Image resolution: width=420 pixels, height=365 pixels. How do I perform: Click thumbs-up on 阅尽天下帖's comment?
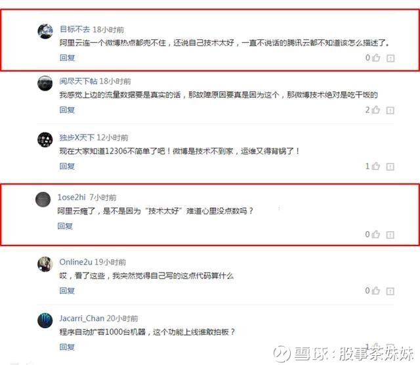click(x=376, y=110)
